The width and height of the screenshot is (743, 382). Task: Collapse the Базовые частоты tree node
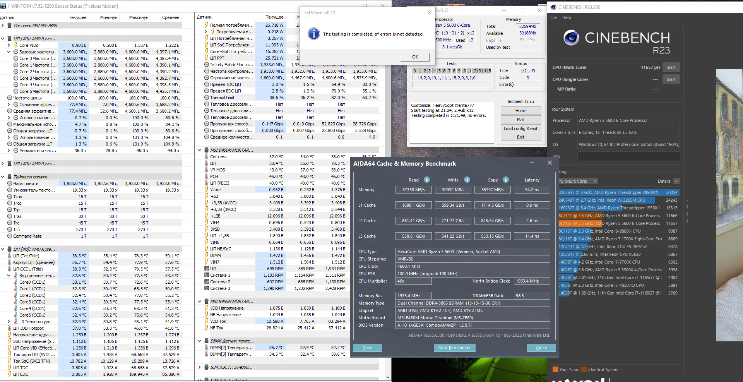9,52
